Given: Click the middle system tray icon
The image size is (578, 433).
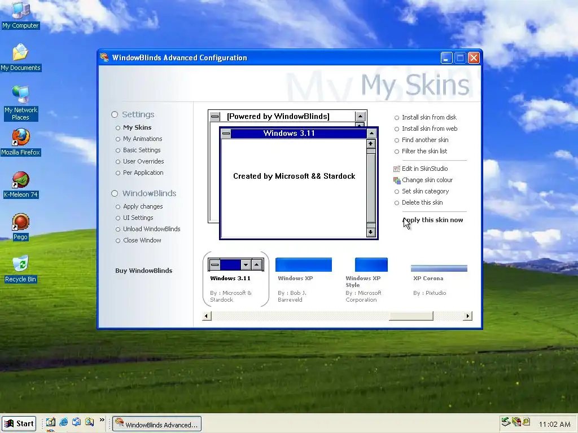Looking at the screenshot, I should tap(516, 422).
